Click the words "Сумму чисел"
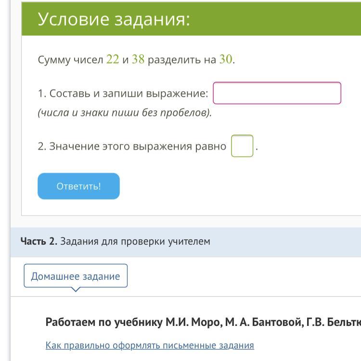This screenshot has width=361, height=361. point(71,61)
